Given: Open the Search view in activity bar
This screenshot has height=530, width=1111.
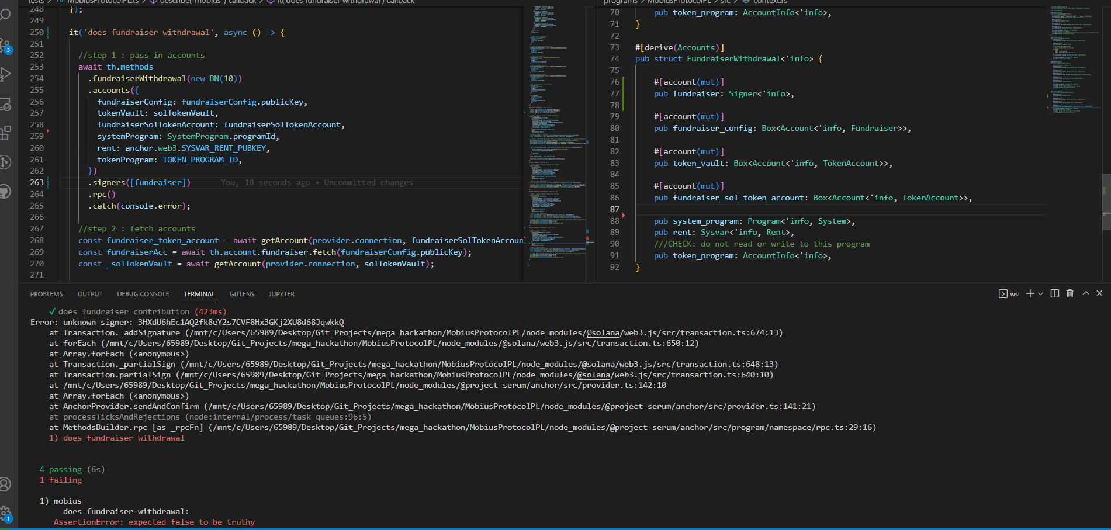Looking at the screenshot, I should 6,14.
